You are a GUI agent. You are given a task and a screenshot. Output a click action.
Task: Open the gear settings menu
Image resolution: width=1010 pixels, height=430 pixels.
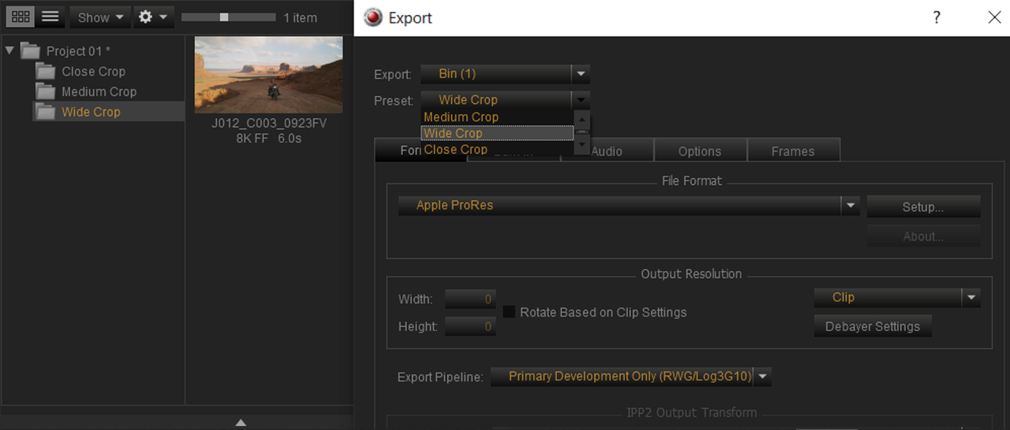pos(152,17)
